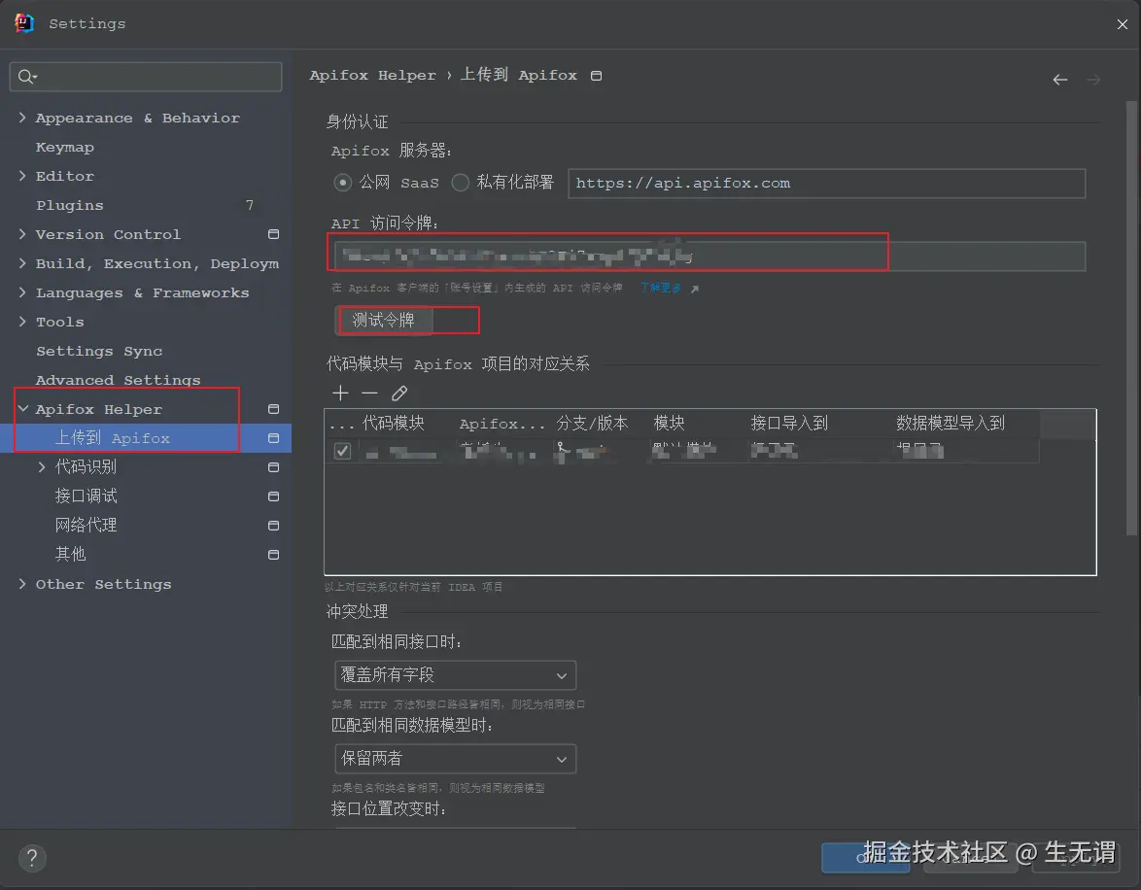Close the Settings dialog

1123,24
